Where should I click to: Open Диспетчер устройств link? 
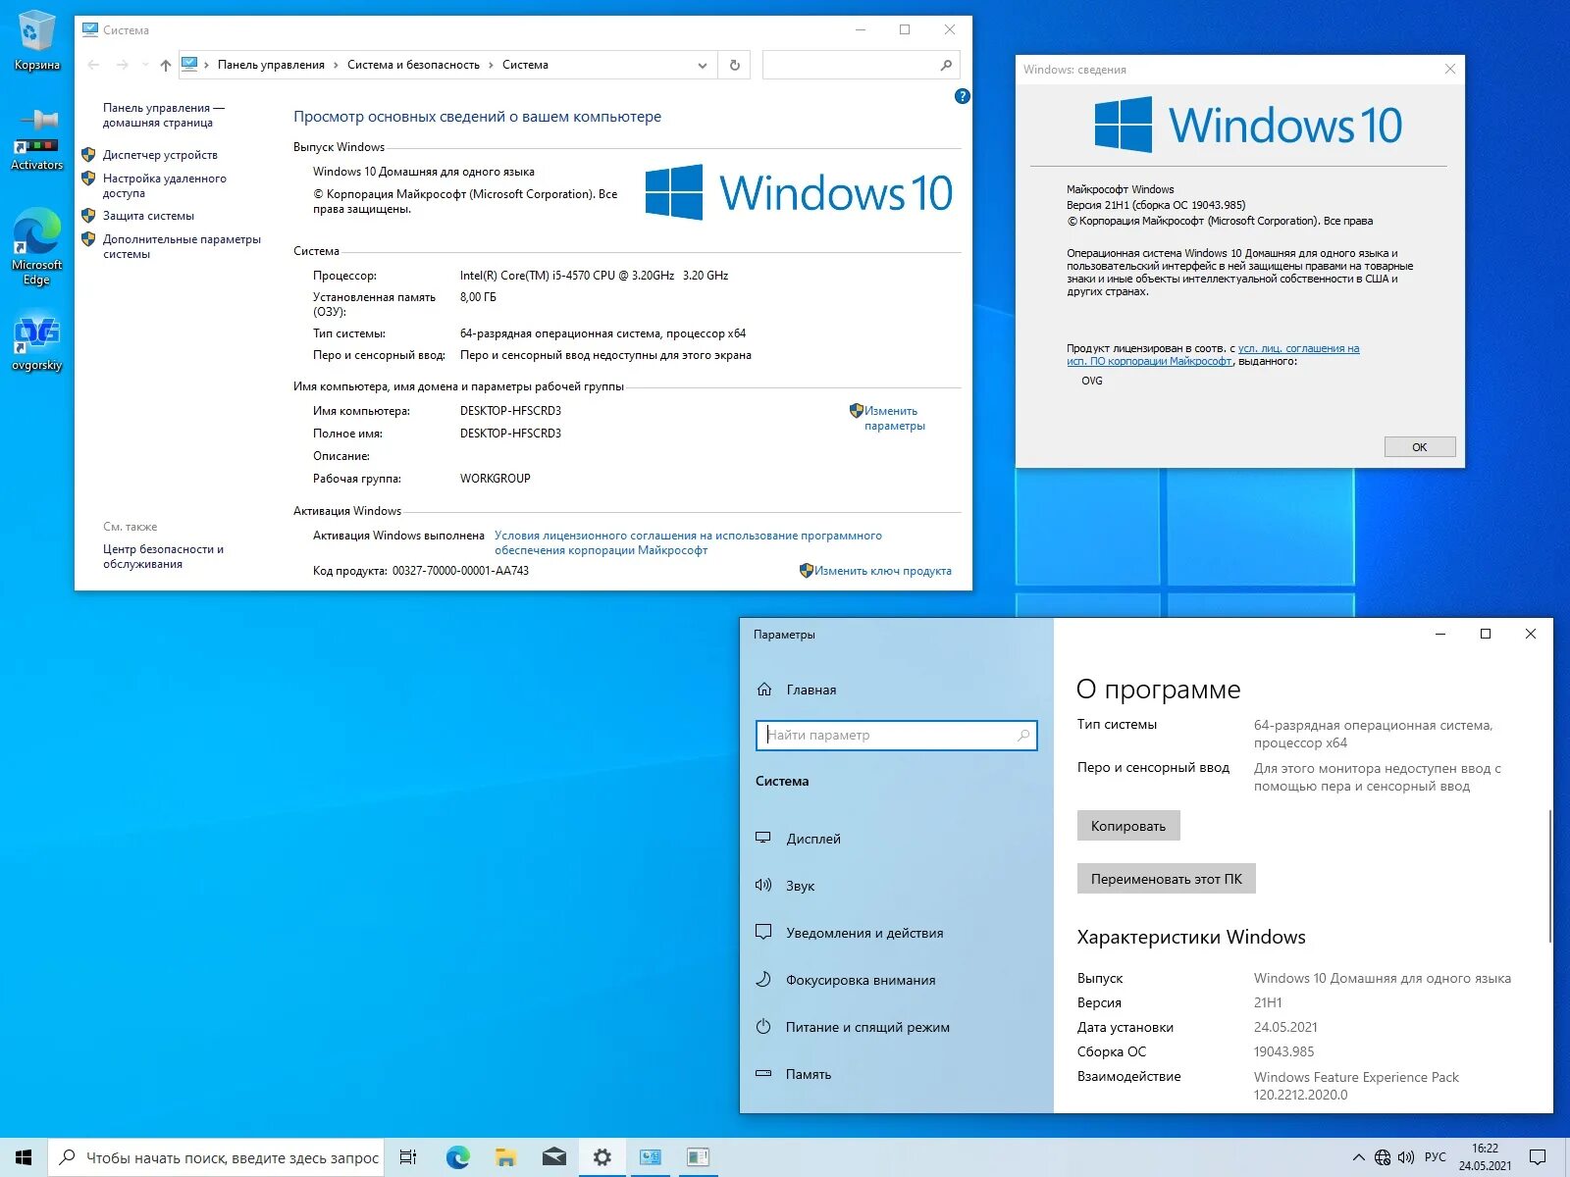pos(160,155)
